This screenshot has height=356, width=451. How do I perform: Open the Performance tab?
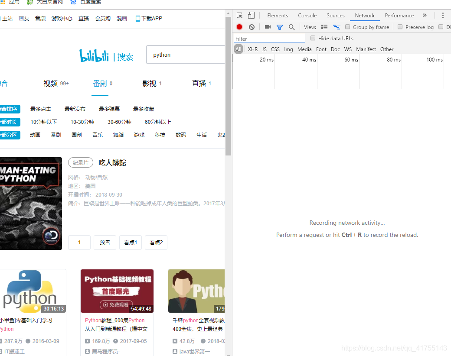[399, 16]
